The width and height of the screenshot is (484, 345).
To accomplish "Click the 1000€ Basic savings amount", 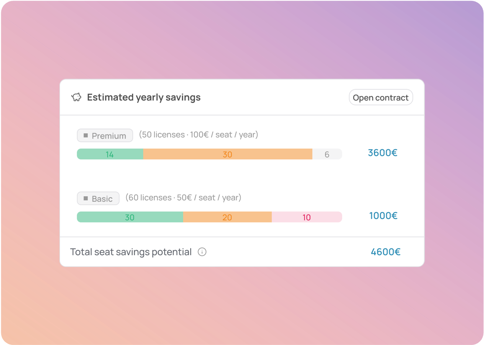I will (x=383, y=216).
